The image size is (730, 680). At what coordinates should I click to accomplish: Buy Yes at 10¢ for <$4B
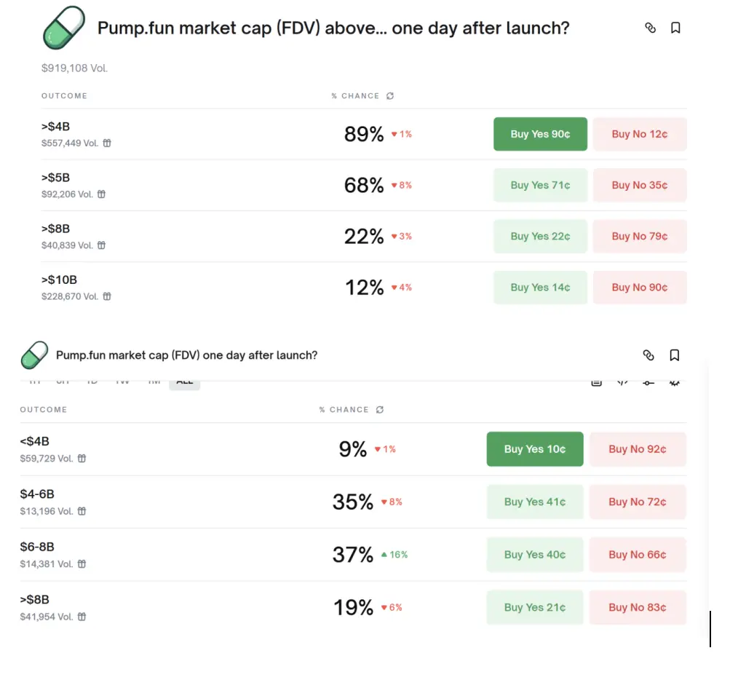534,449
